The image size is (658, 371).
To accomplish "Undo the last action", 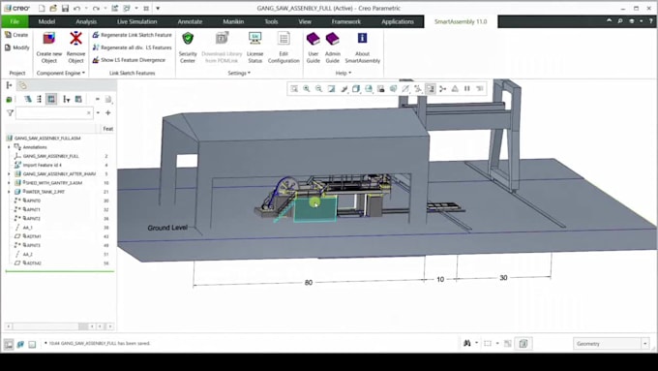I will click(x=76, y=8).
